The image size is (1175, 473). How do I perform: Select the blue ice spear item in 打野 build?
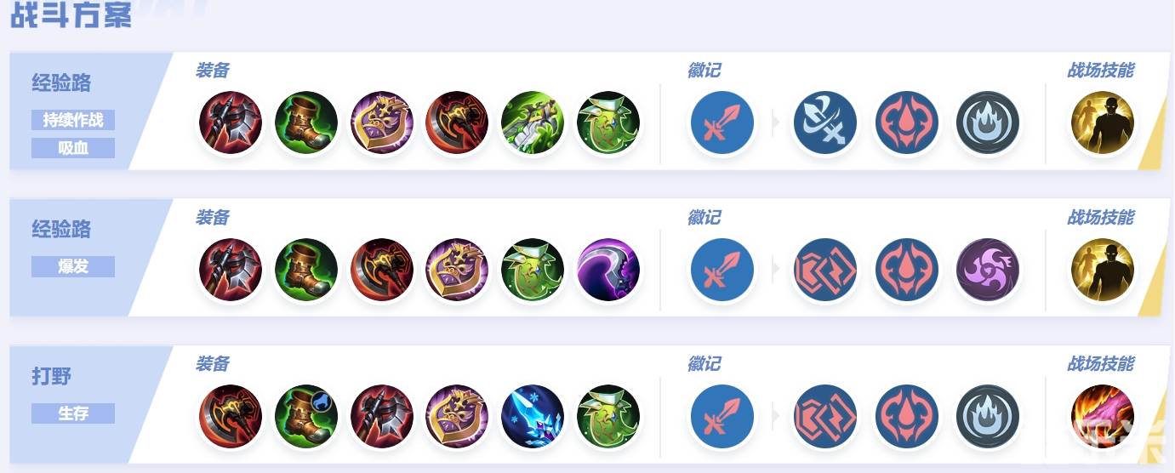click(532, 417)
